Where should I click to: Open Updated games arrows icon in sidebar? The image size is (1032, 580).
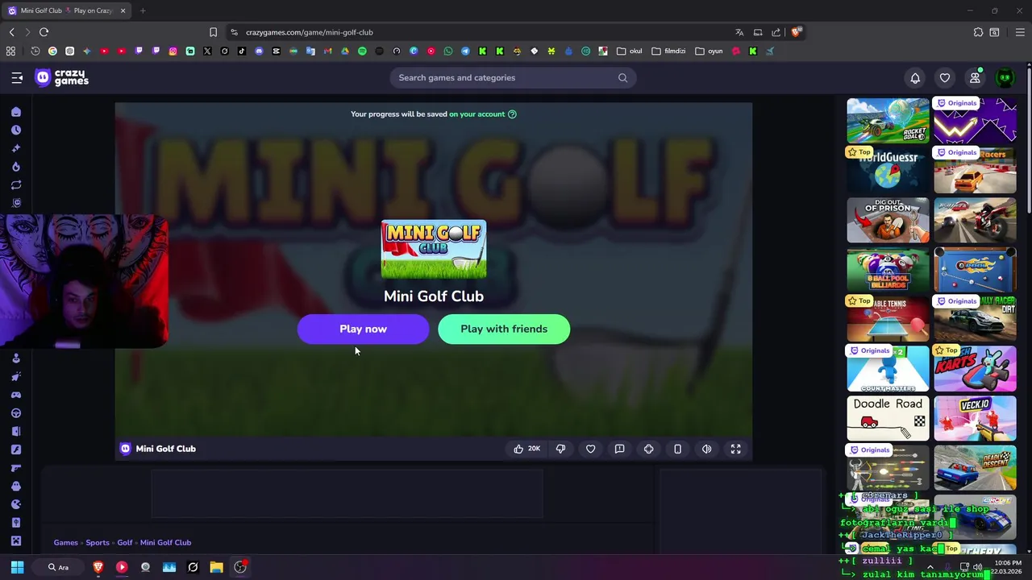pyautogui.click(x=16, y=184)
